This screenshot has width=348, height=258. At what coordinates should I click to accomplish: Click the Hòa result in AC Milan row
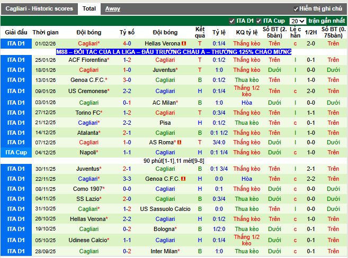tap(247, 103)
